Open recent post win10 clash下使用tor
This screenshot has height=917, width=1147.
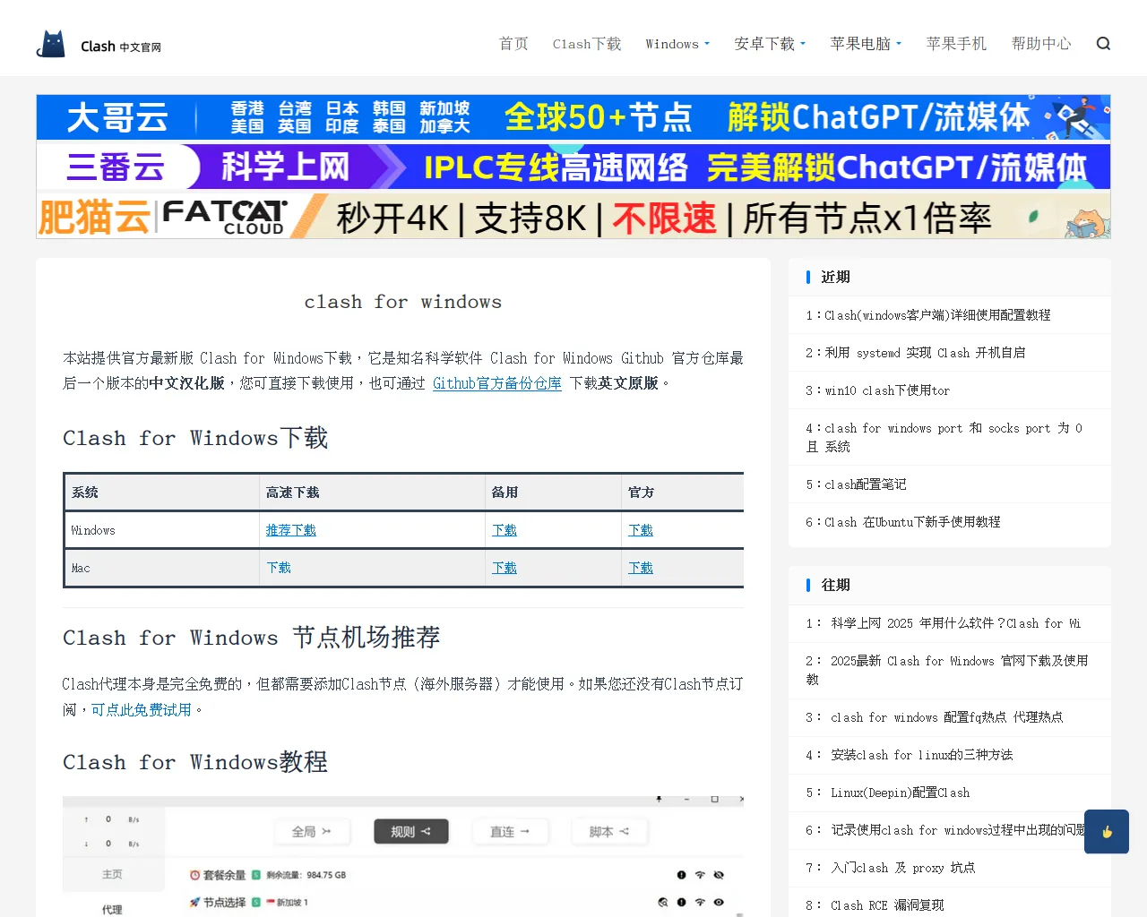tap(887, 390)
